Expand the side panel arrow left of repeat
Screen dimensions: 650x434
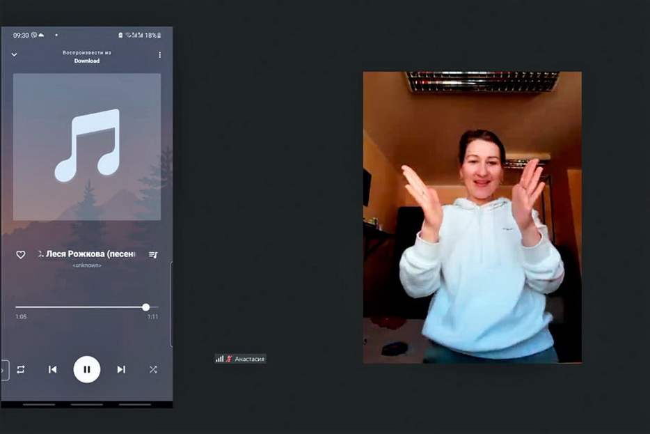[x=3, y=369]
